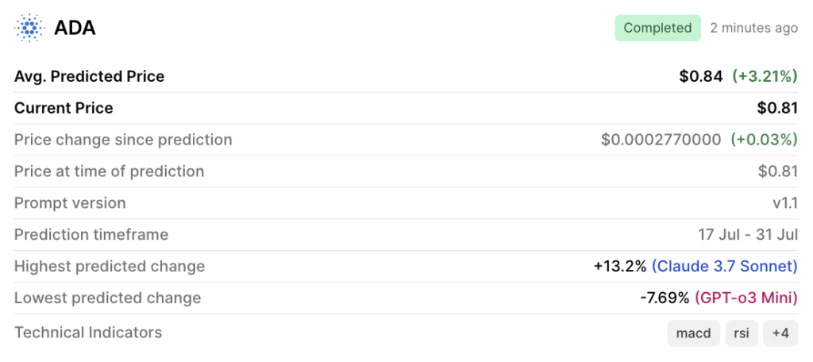
Task: Click the -7.69% lowest predicted change
Action: [665, 298]
